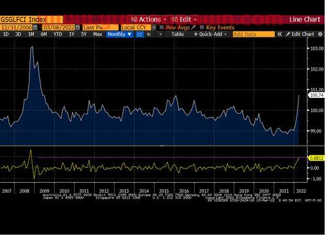This screenshot has height=235, width=326.
Task: Click the Edit Chart pencil button
Action: (x=300, y=34)
